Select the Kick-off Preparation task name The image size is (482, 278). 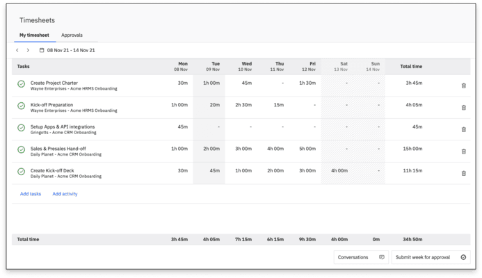[x=51, y=105]
